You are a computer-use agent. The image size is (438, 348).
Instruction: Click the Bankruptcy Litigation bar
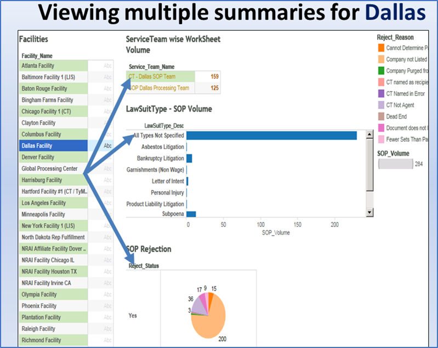click(189, 158)
